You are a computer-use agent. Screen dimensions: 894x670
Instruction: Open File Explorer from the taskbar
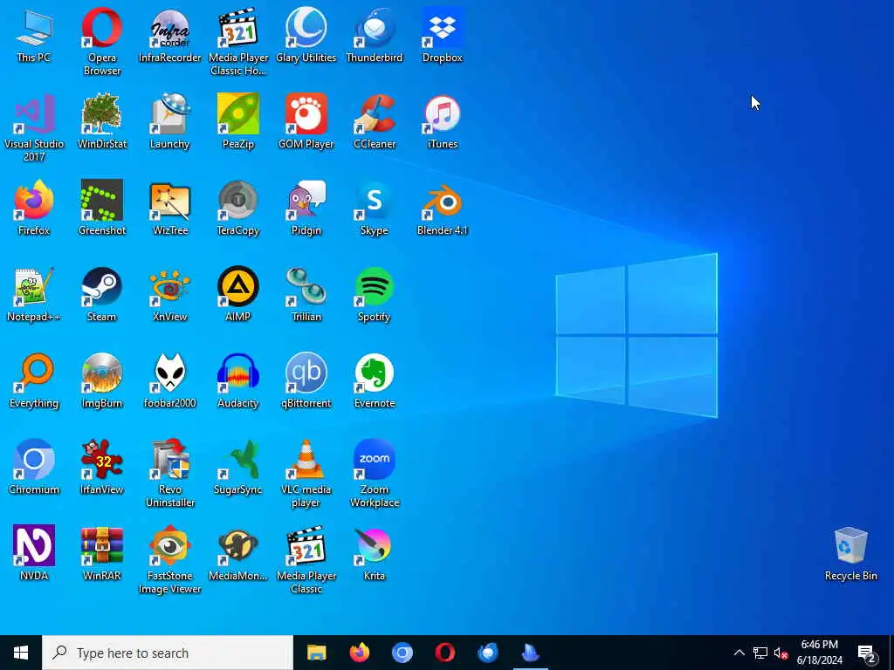click(x=316, y=653)
